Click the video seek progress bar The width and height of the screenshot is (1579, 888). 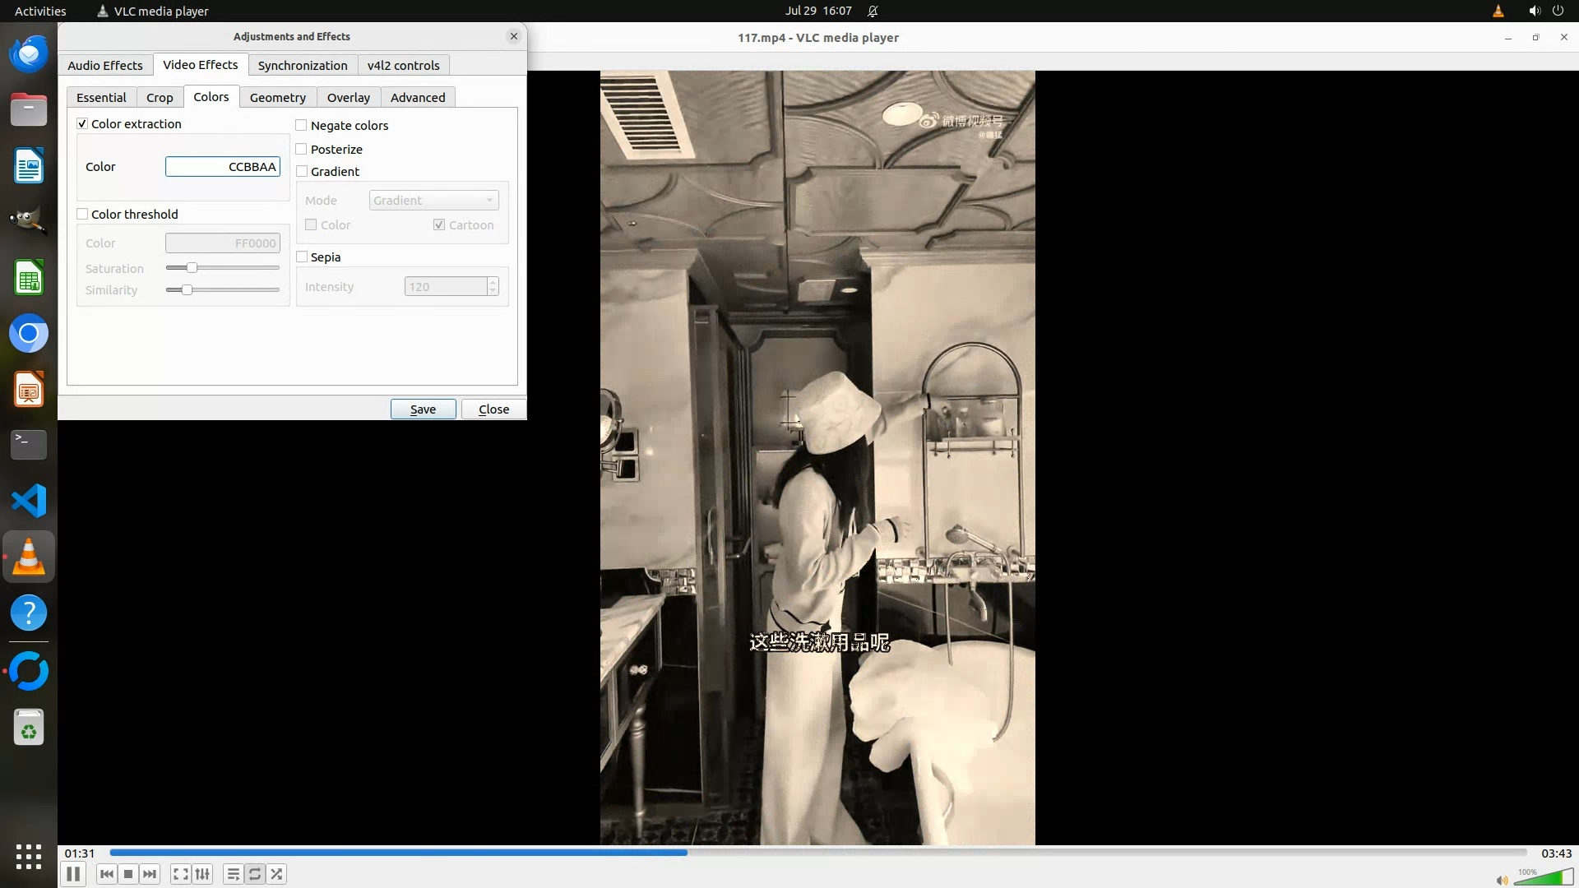(817, 853)
